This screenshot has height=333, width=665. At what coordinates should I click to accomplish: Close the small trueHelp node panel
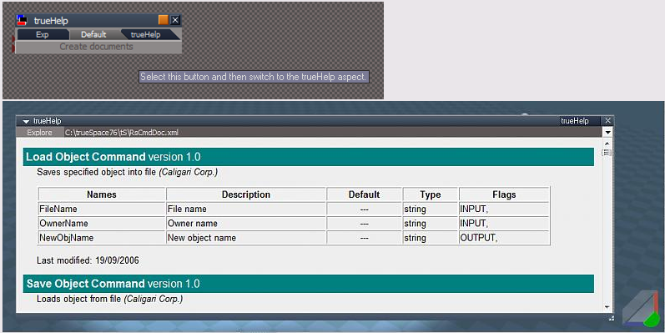click(x=175, y=19)
